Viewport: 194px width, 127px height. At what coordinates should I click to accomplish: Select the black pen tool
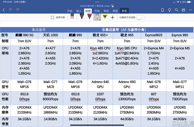[x=82, y=16]
